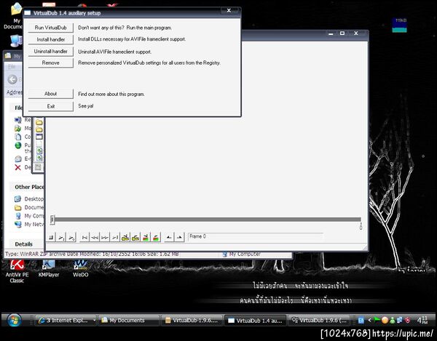This screenshot has height=341, width=437.
Task: Select VirtualDub 1.4 auxiliary taskbar button
Action: click(256, 321)
